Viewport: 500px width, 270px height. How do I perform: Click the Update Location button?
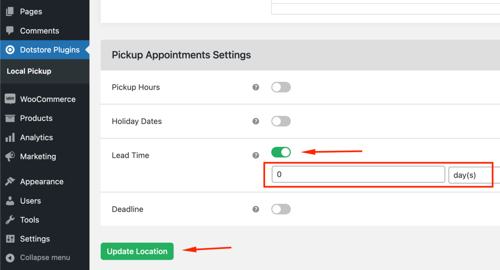[137, 251]
